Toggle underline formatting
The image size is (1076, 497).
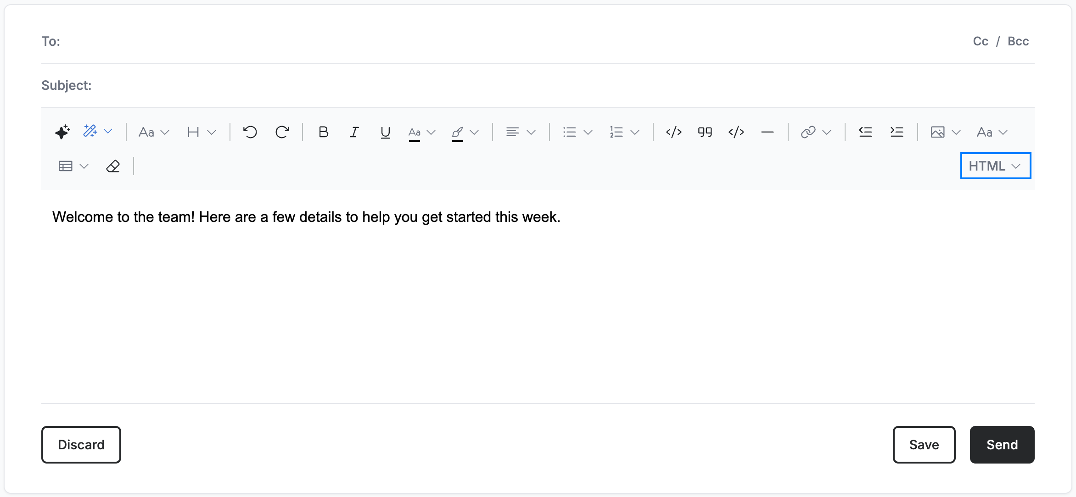tap(385, 132)
